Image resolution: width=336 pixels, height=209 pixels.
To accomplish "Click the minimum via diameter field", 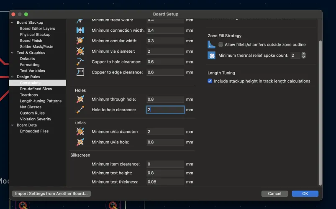I will pyautogui.click(x=165, y=51).
